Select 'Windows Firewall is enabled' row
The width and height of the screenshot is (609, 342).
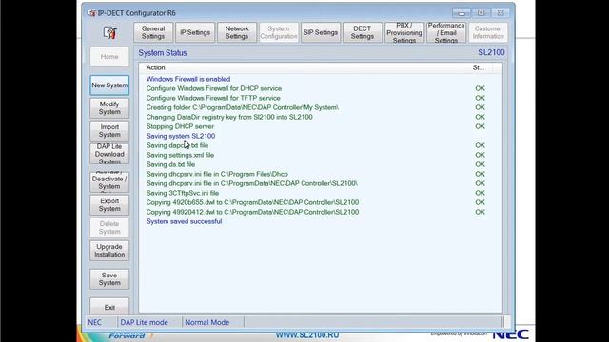click(x=321, y=79)
